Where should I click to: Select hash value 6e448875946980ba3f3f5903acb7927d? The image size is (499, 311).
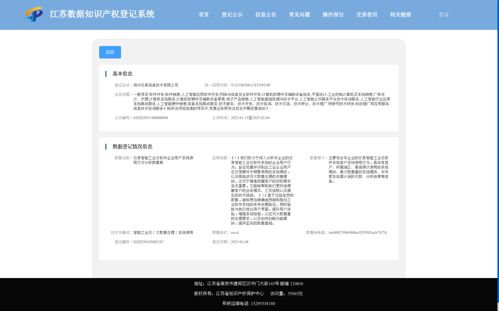pos(357,233)
